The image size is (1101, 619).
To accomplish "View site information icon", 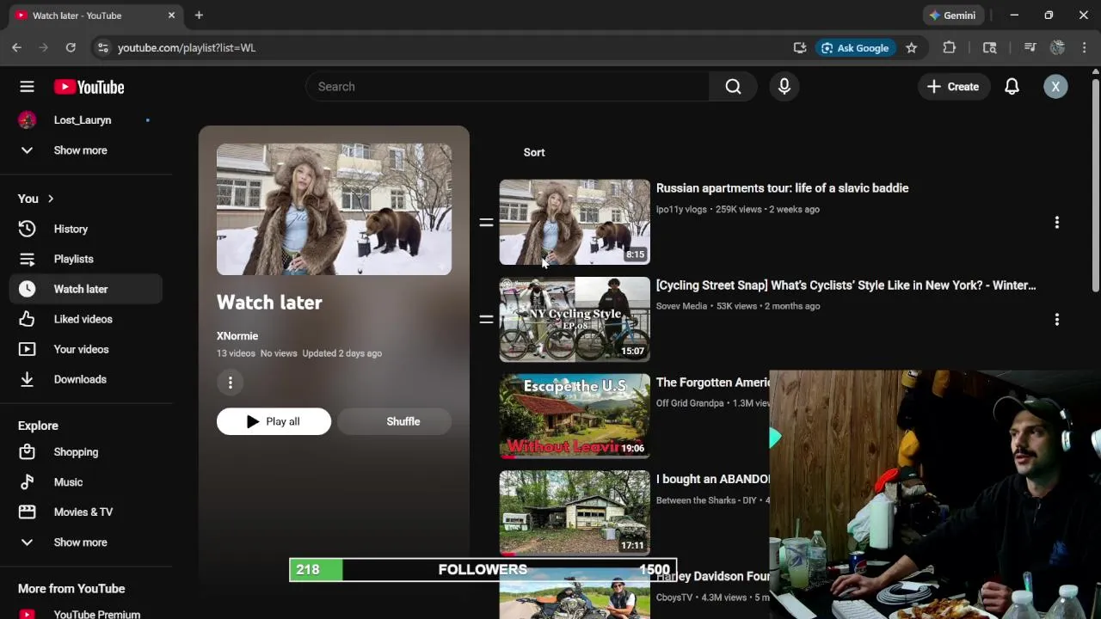I will (102, 48).
